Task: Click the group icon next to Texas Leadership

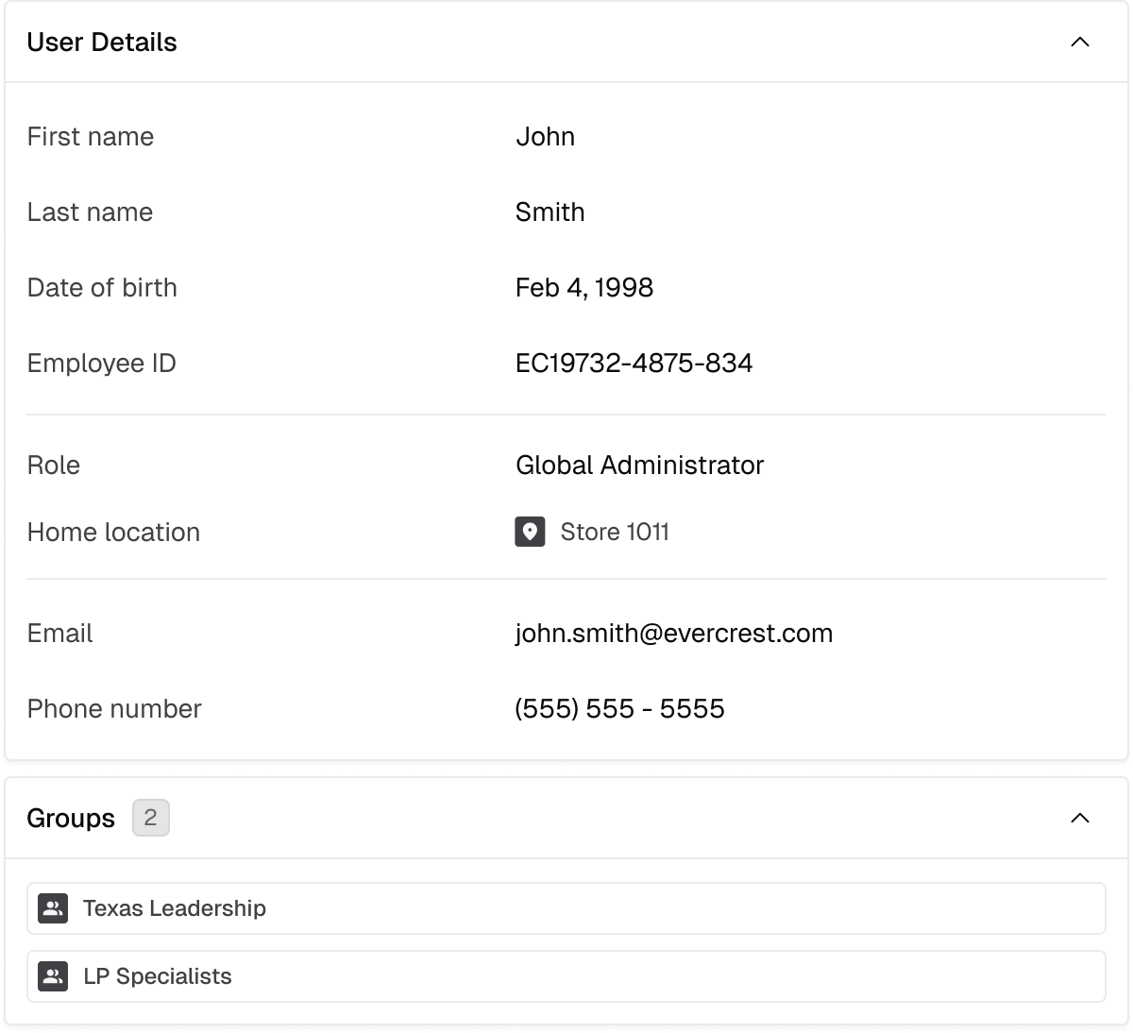Action: (53, 908)
